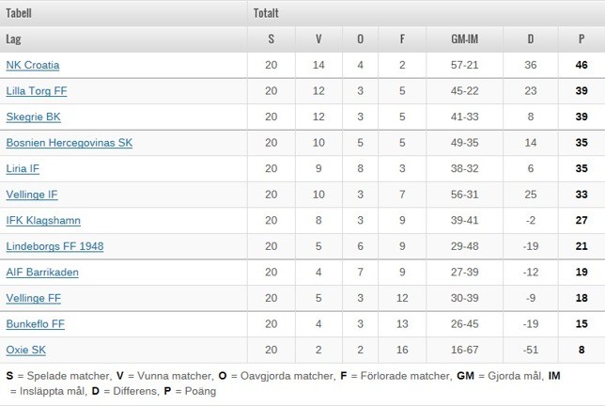The image size is (605, 406).
Task: Open the NK Croatia team link
Action: [x=33, y=65]
